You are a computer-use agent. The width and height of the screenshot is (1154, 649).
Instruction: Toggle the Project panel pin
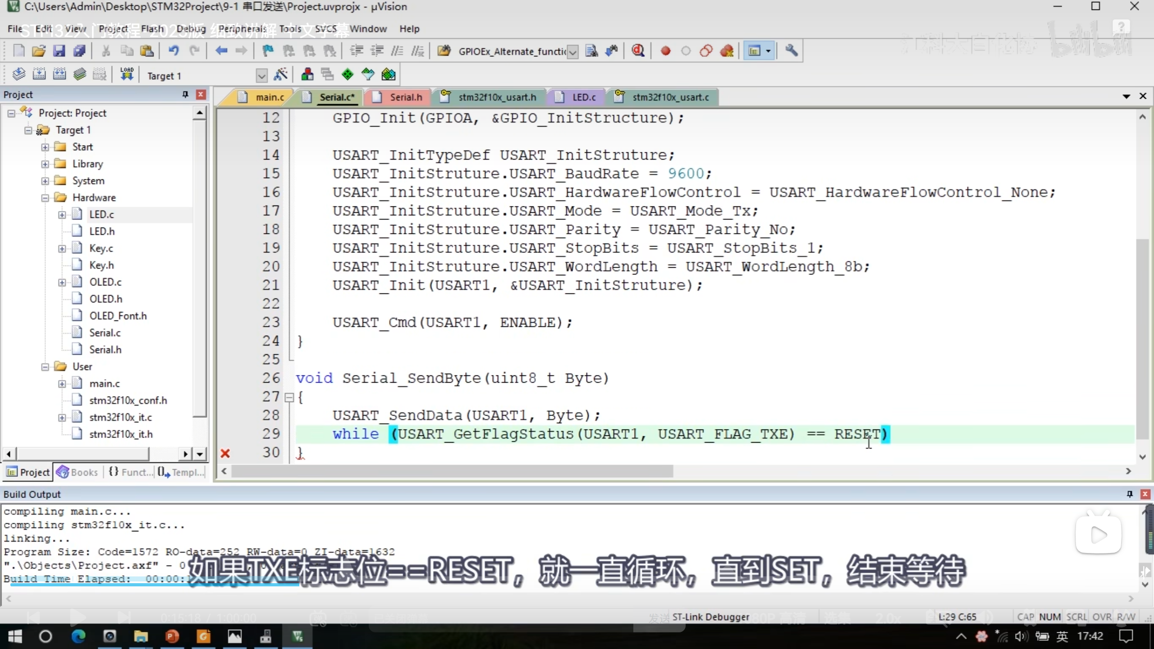click(x=185, y=94)
